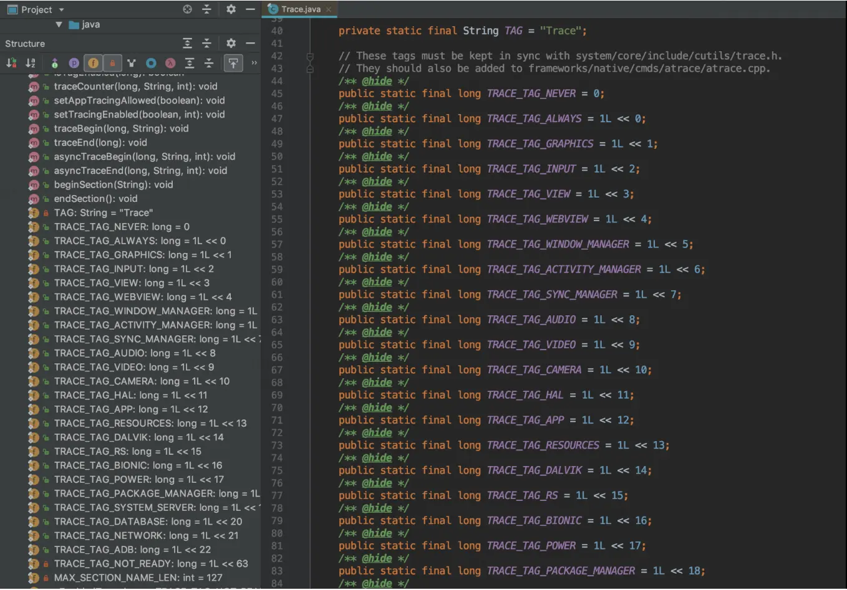
Task: Select TRACE_TAG_WEBVIEW field in Structure
Action: coord(143,297)
